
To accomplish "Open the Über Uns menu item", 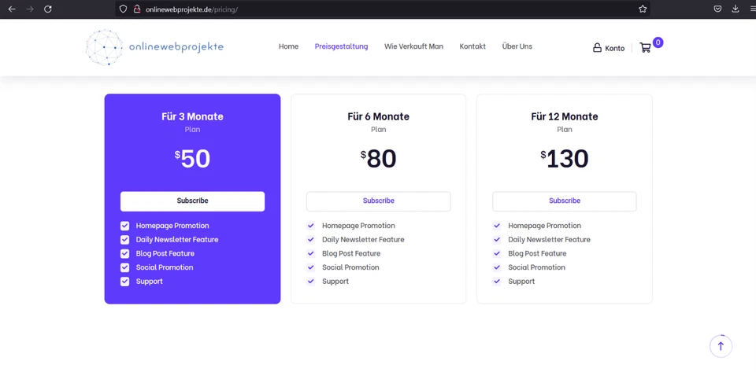I will (517, 46).
